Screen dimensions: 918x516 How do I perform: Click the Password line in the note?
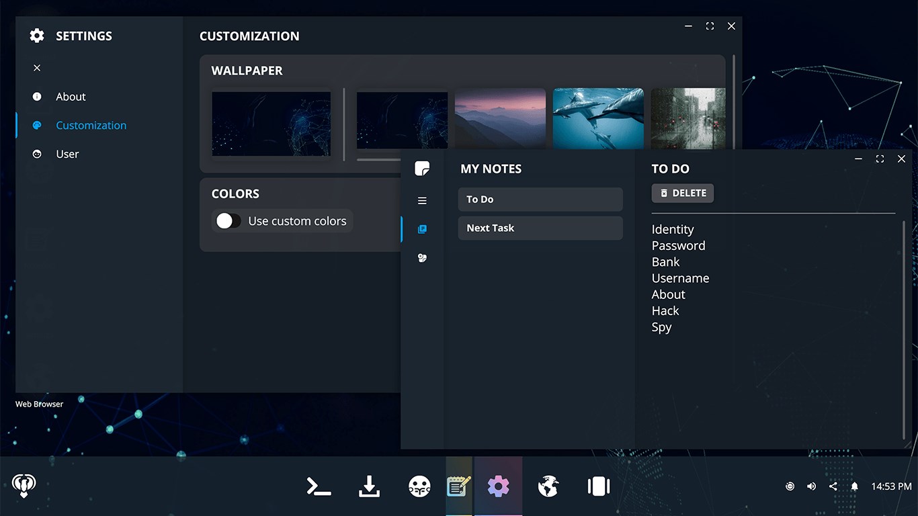[x=679, y=246]
